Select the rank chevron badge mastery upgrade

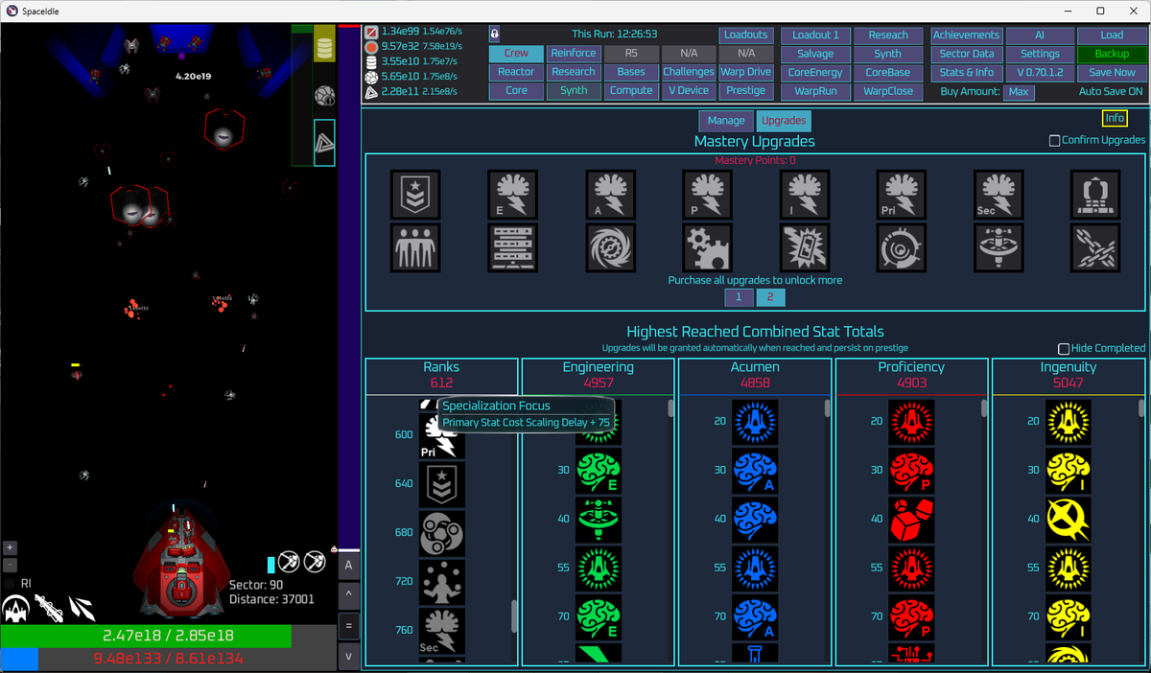point(415,195)
